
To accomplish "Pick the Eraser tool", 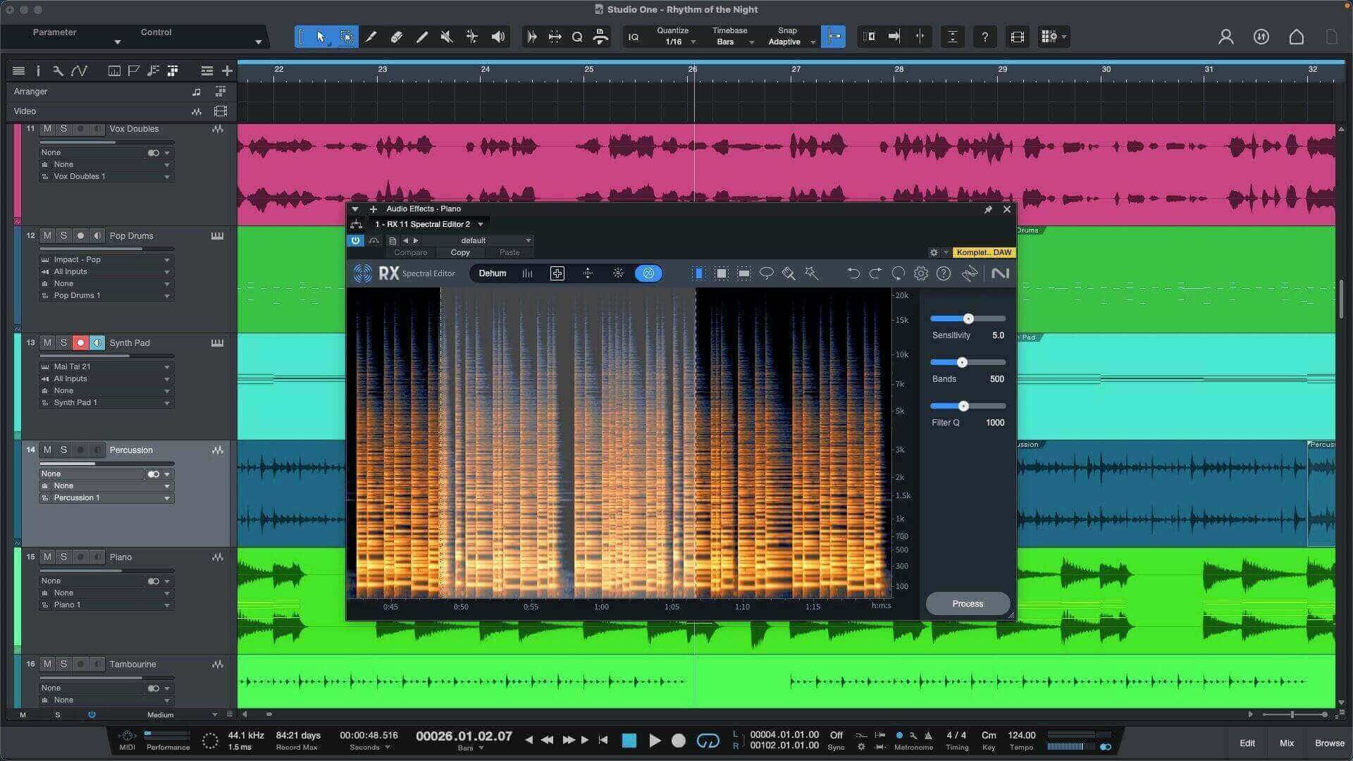I will tap(397, 37).
